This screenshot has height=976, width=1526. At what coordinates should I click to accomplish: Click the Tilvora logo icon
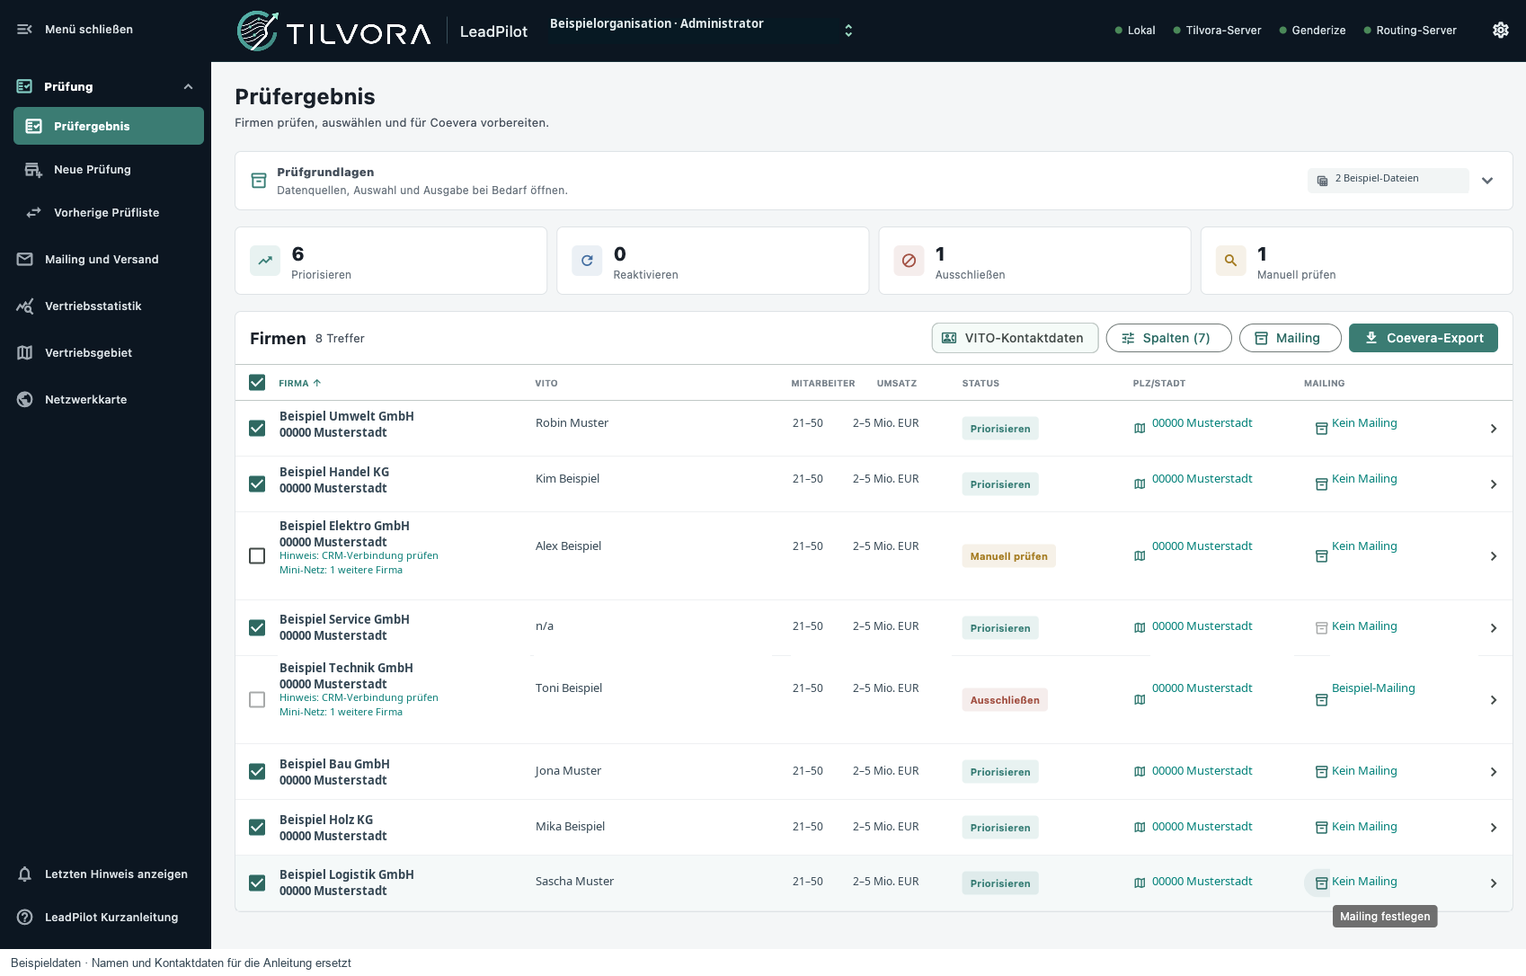click(x=258, y=31)
